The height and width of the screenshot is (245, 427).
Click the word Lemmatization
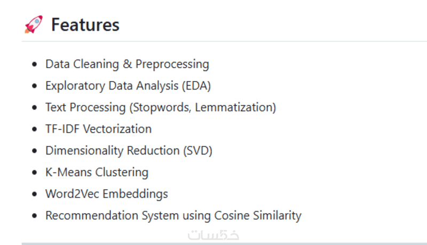tap(234, 107)
